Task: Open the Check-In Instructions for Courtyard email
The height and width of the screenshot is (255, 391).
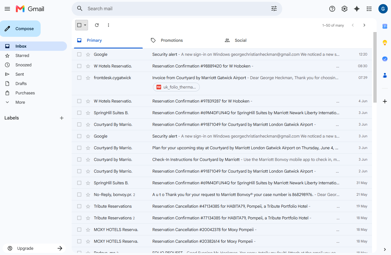Action: pos(222,159)
